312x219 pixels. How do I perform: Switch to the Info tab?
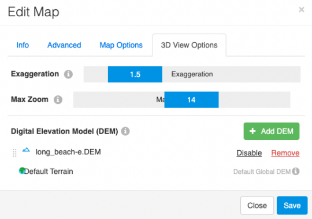click(23, 45)
